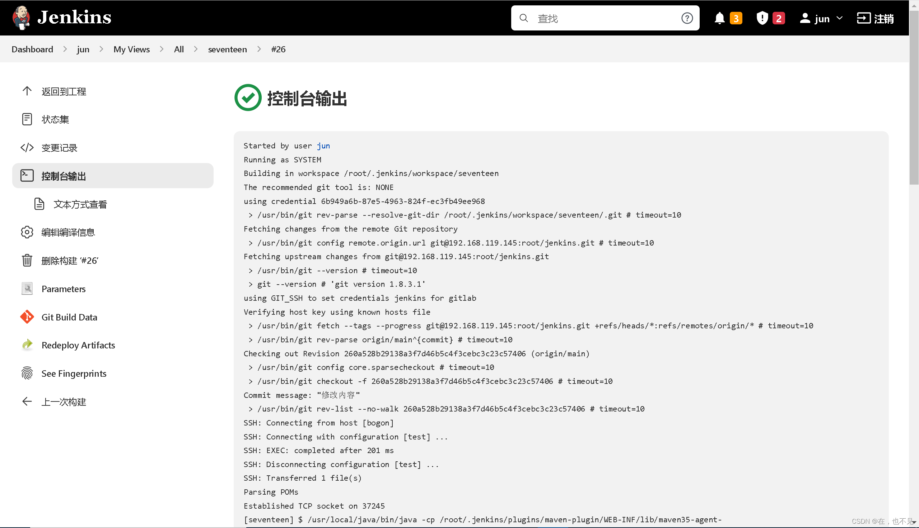Viewport: 919px width, 528px height.
Task: Open 变更记录 from the sidebar
Action: click(59, 148)
